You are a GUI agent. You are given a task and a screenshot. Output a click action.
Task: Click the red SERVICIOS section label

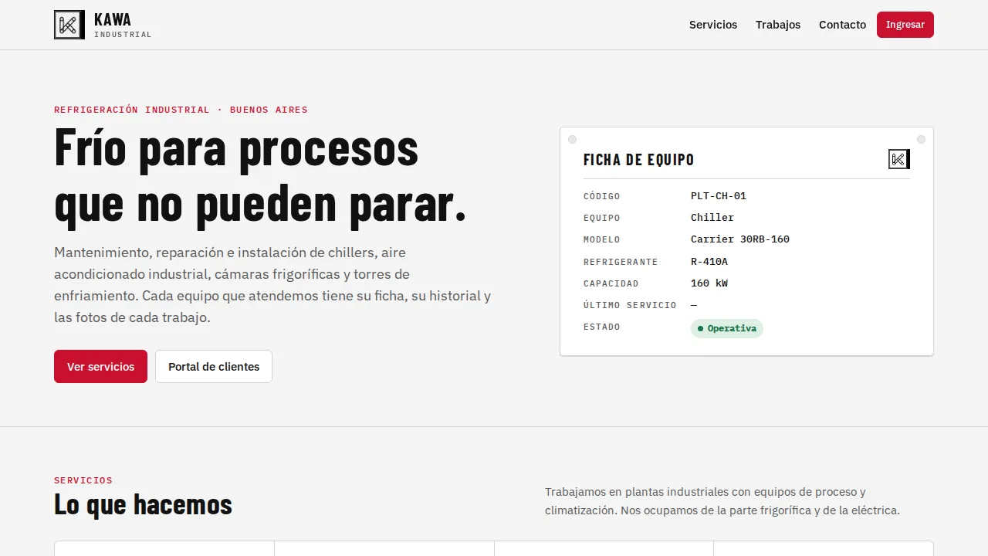coord(83,480)
